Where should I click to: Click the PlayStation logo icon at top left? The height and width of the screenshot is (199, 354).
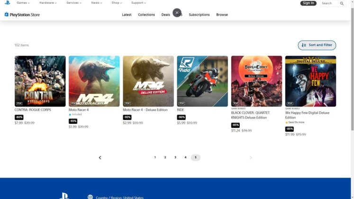coord(7,3)
